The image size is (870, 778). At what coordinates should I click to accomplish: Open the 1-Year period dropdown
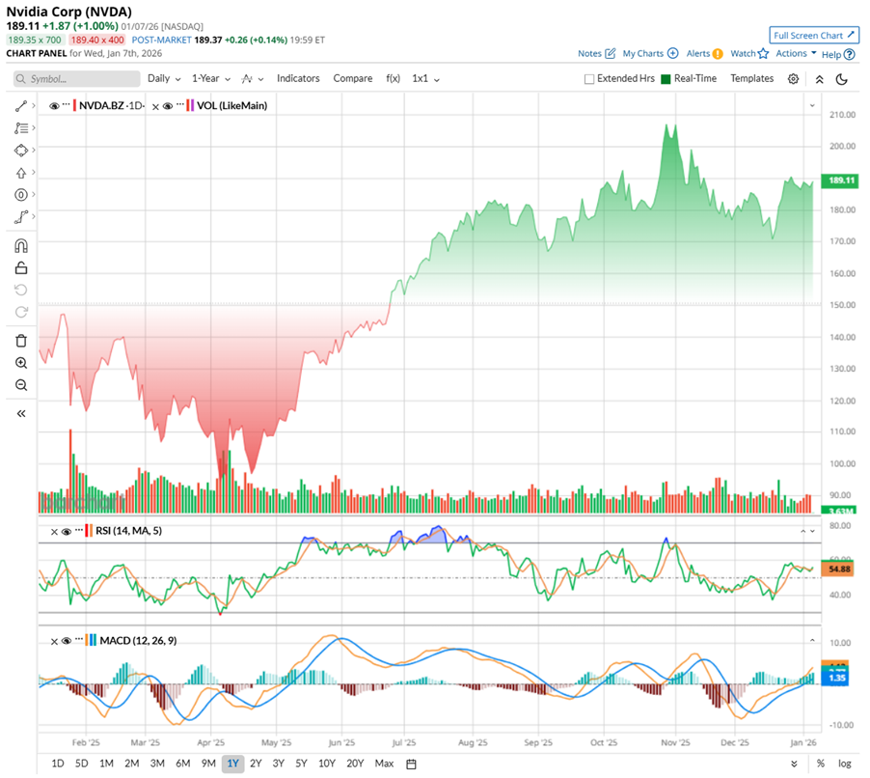(x=211, y=78)
